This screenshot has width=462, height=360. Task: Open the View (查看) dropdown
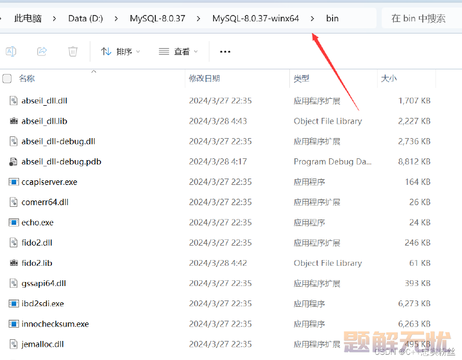(178, 51)
